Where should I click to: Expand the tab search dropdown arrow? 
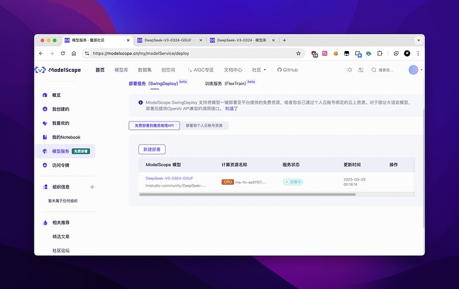click(x=418, y=41)
